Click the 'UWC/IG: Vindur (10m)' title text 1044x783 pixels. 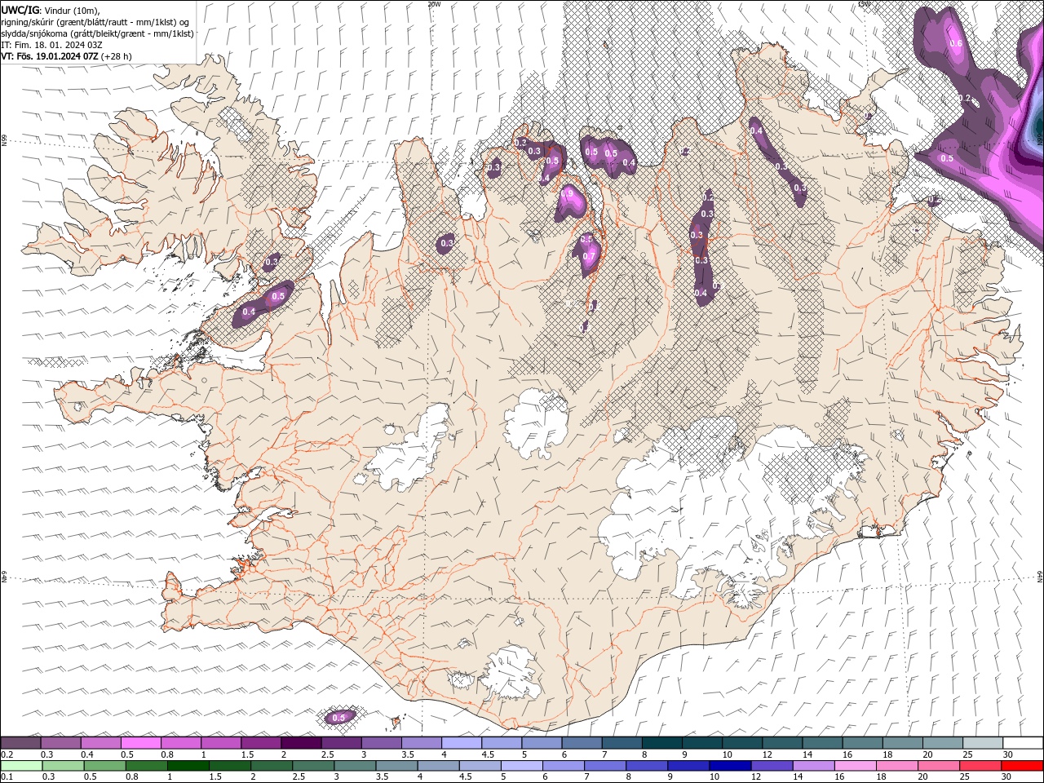[x=51, y=10]
